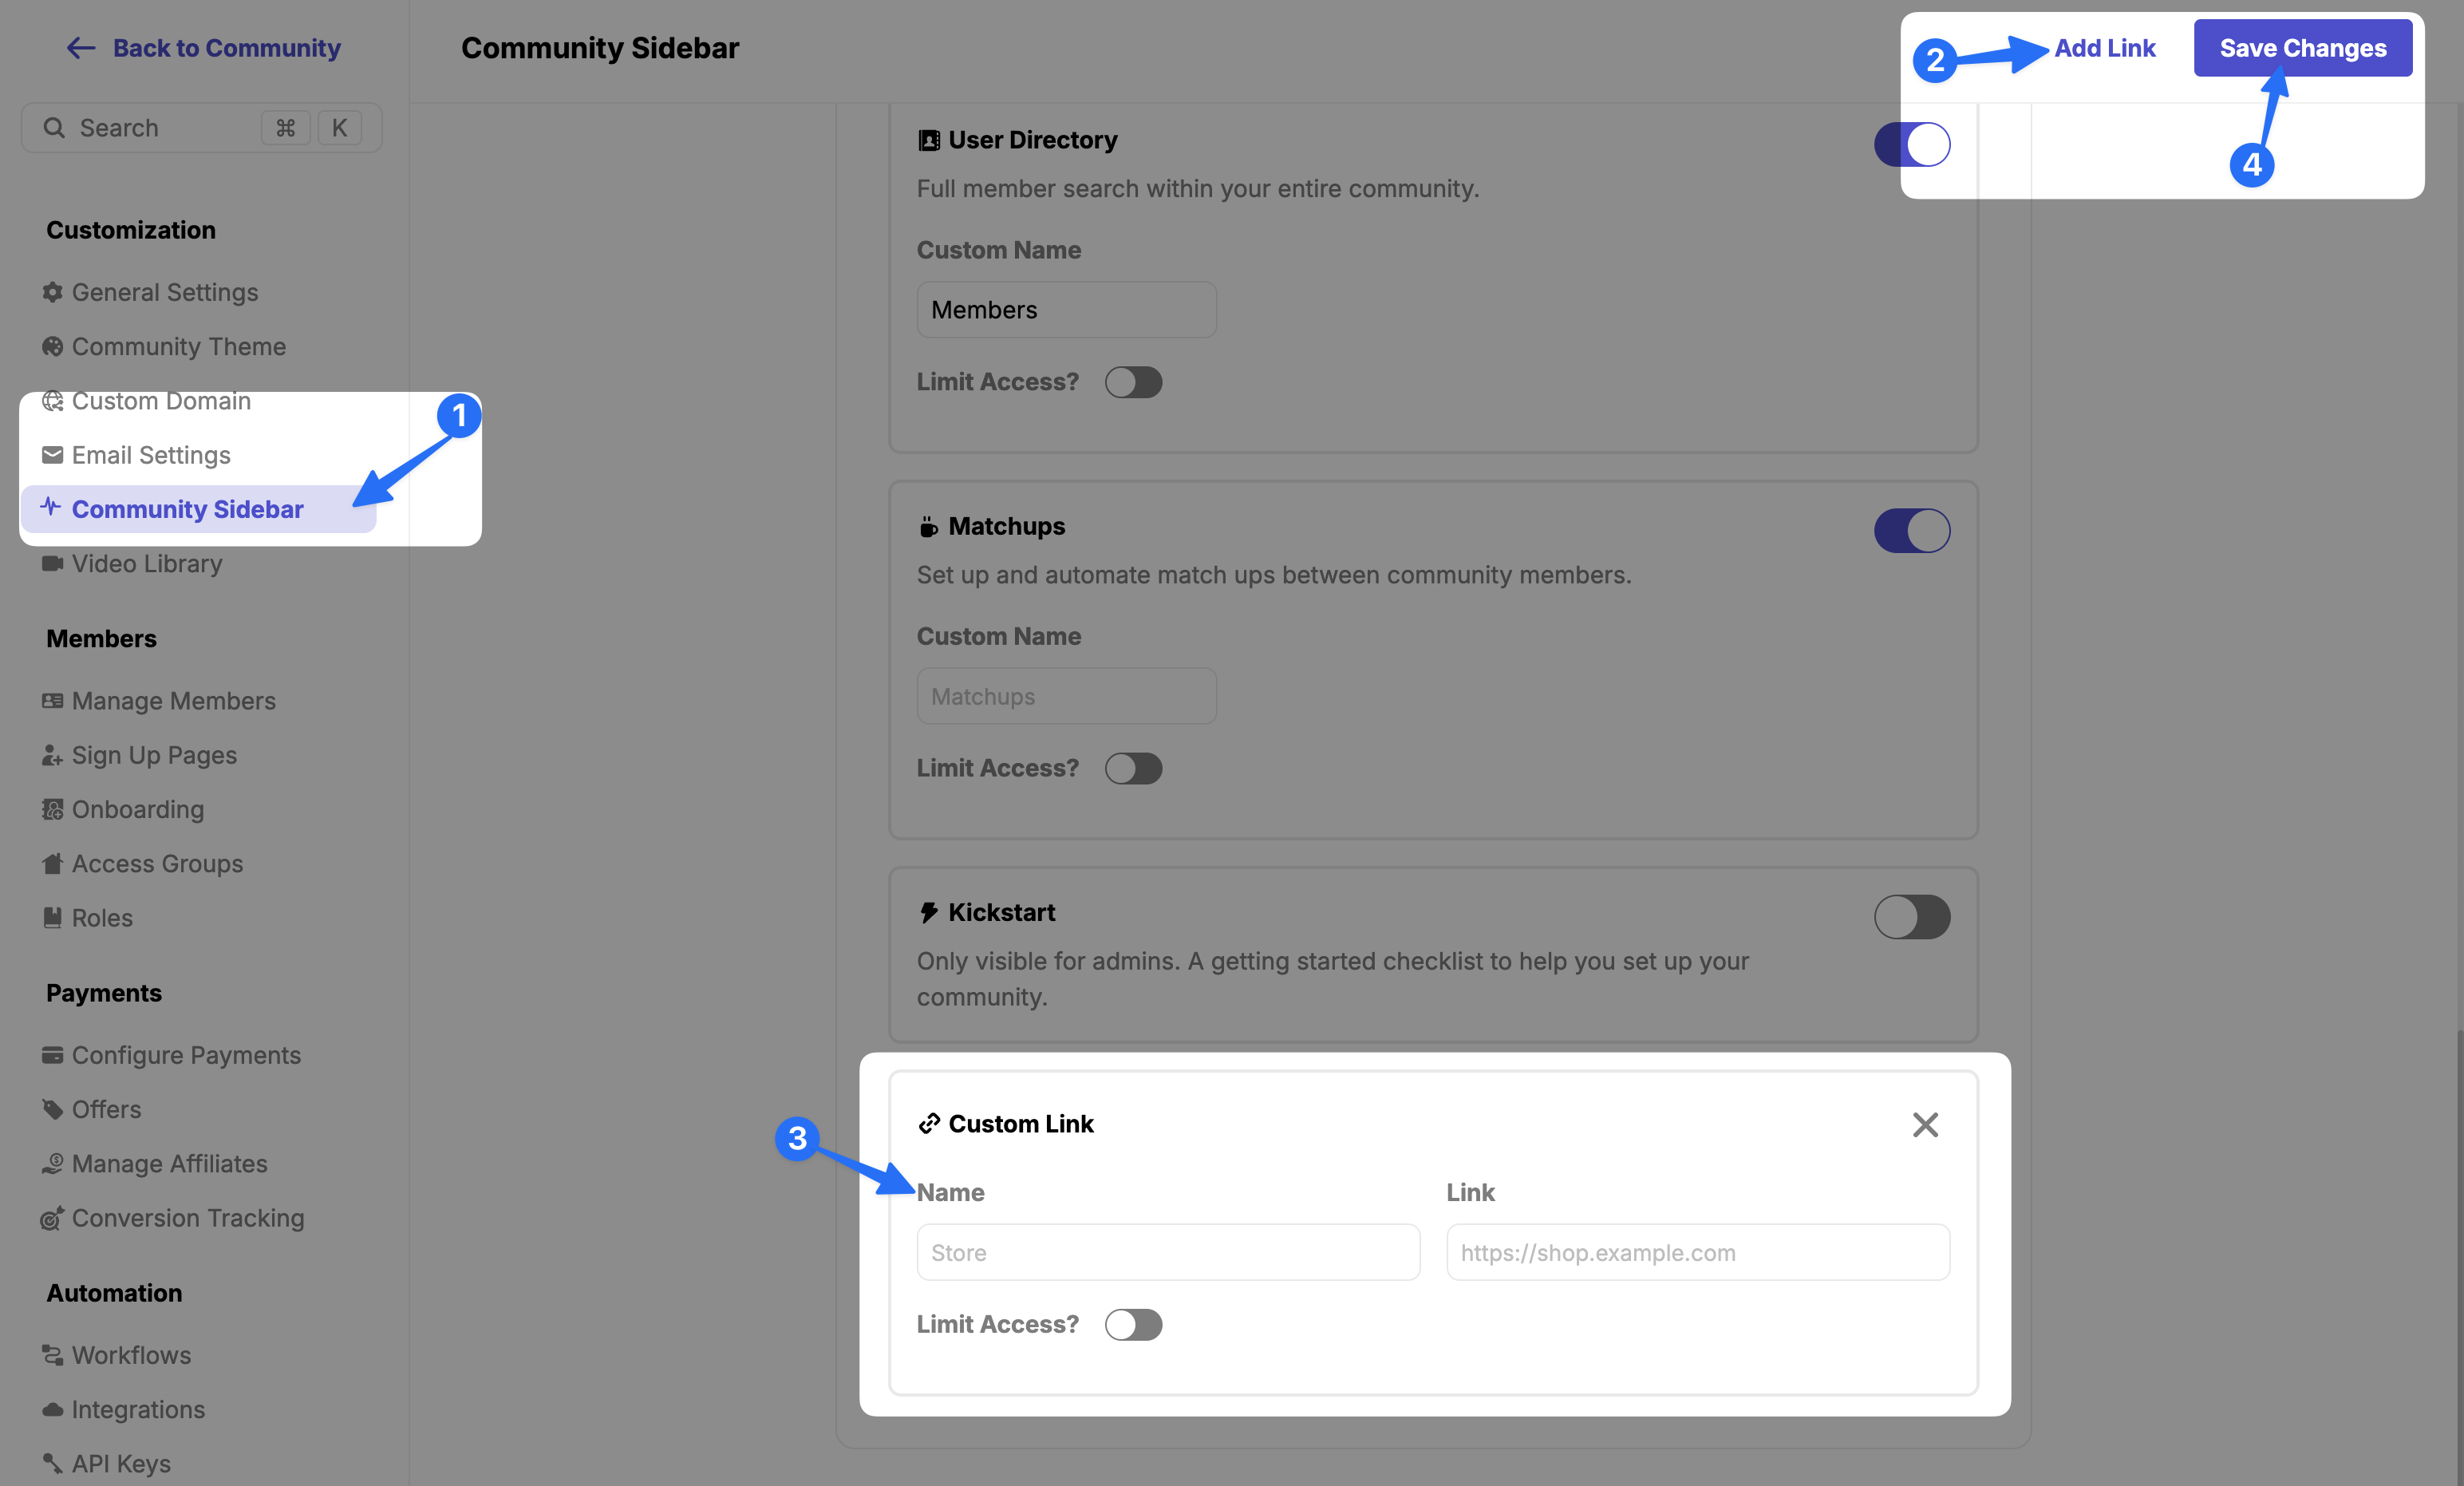
Task: Open Roles settings
Action: 102,917
